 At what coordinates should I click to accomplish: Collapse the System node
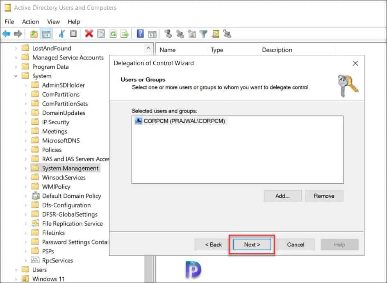(x=16, y=76)
